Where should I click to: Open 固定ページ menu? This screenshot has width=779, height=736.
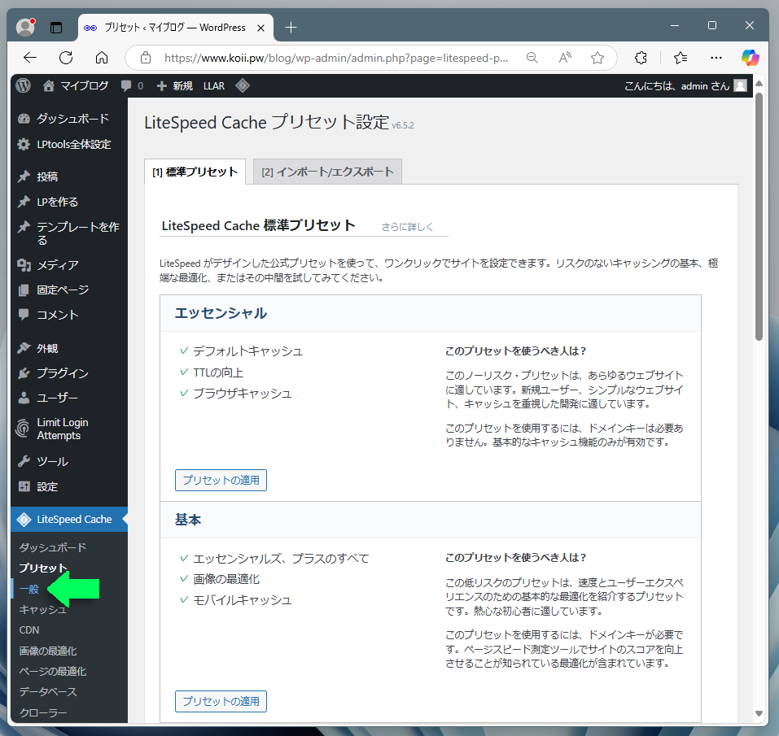(x=69, y=290)
